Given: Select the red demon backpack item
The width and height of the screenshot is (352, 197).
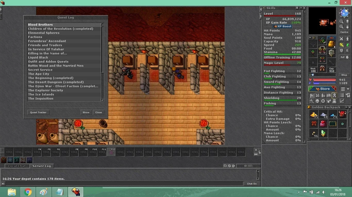Looking at the screenshot, I should click(x=342, y=115).
